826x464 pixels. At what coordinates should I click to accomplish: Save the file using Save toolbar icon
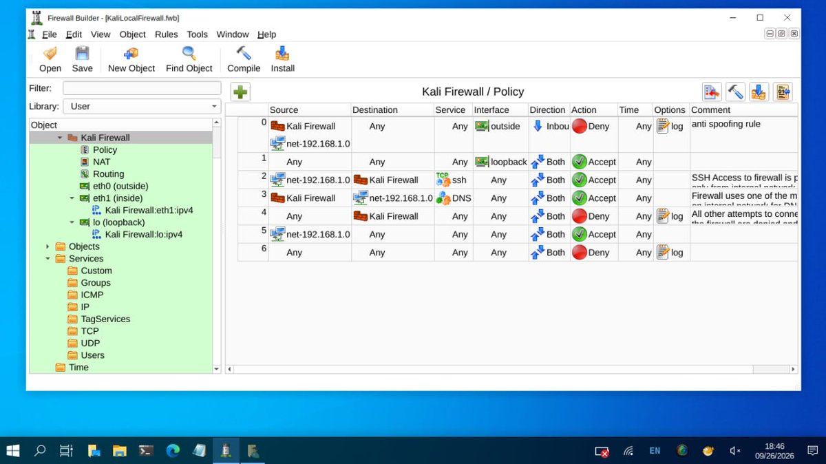coord(82,59)
